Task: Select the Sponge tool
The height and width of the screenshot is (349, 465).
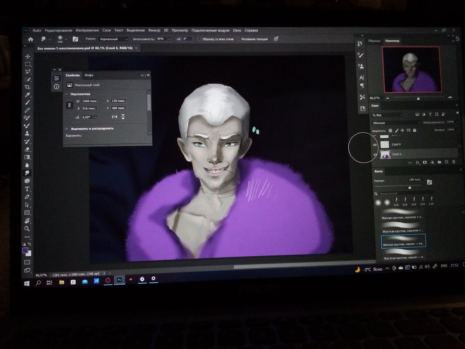Action: (28, 181)
